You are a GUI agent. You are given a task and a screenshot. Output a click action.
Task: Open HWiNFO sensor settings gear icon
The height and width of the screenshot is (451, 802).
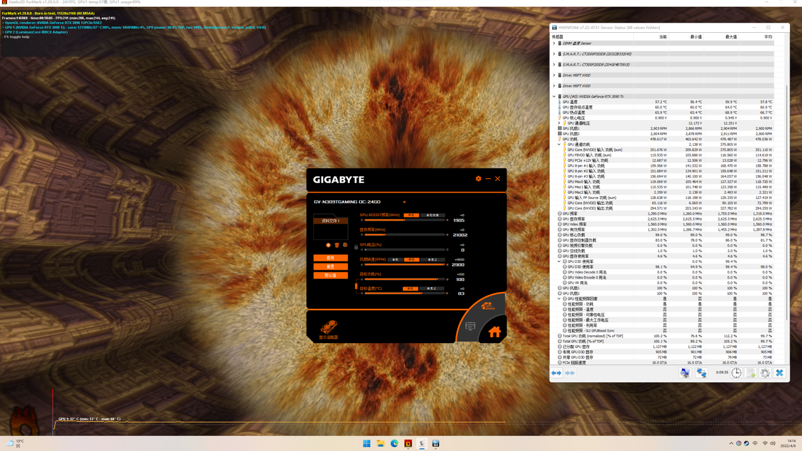coord(765,373)
